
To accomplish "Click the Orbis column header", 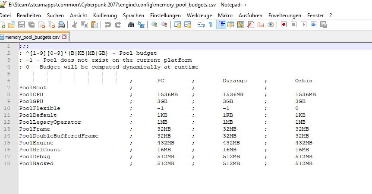I will click(304, 81).
